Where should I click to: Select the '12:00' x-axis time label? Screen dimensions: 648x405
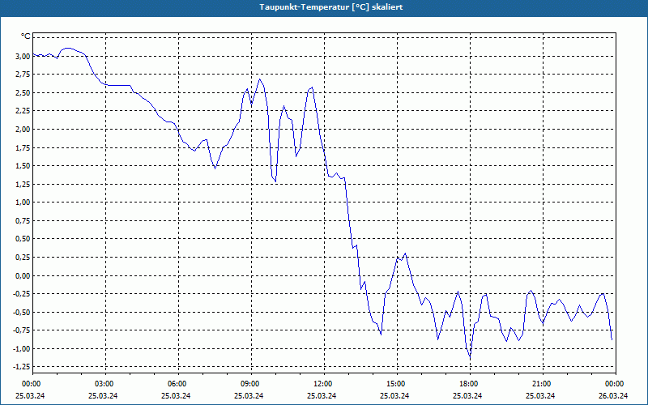point(322,384)
